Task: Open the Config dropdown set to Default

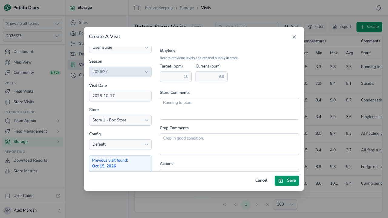Action: click(x=120, y=144)
